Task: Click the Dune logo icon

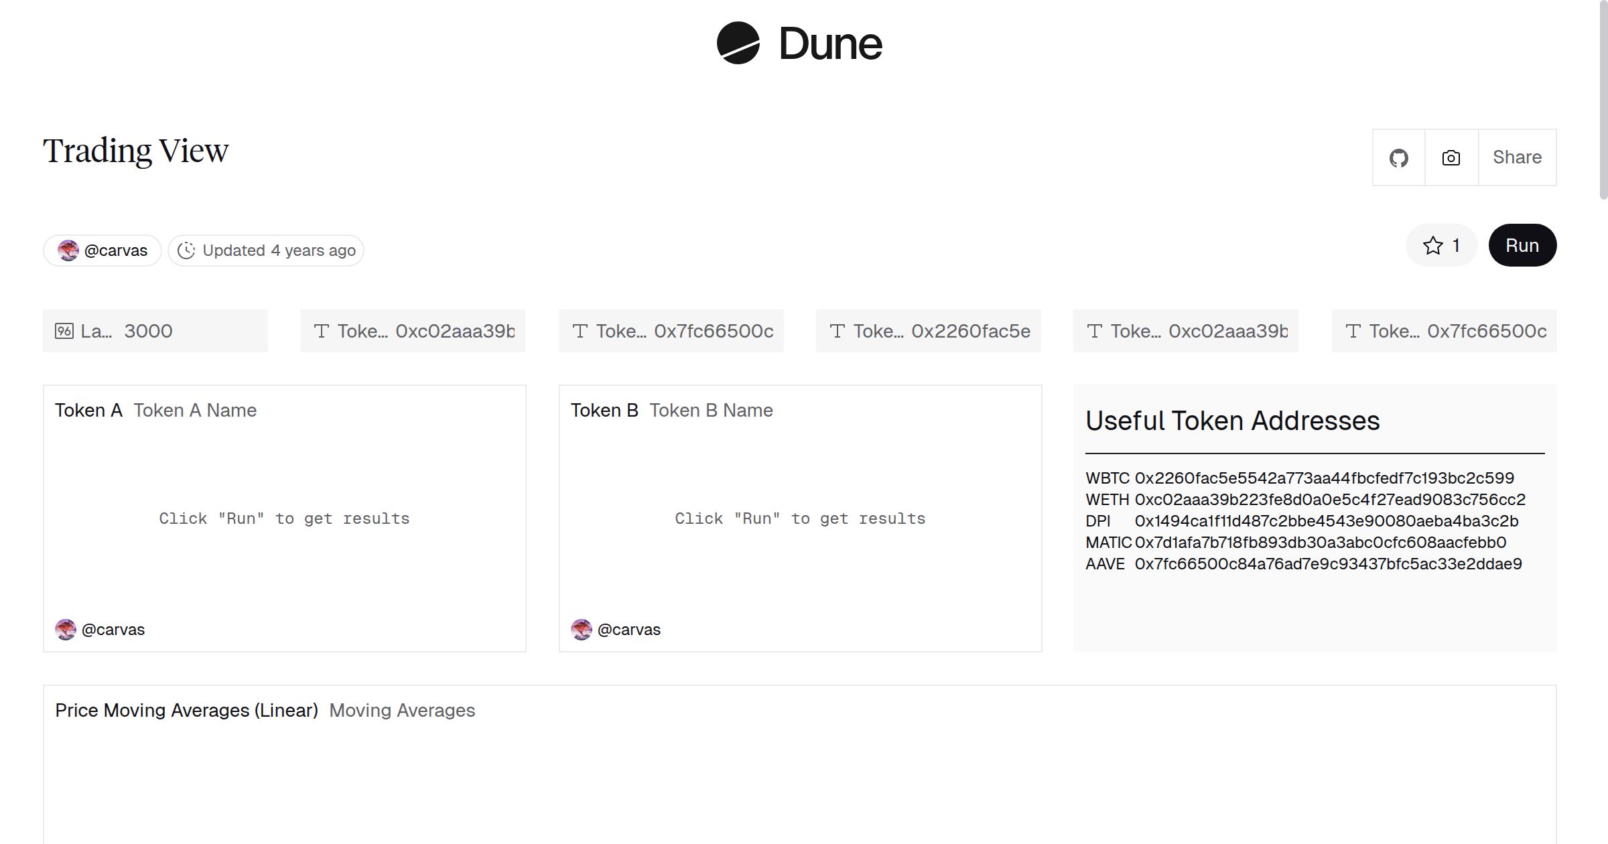Action: 738,44
